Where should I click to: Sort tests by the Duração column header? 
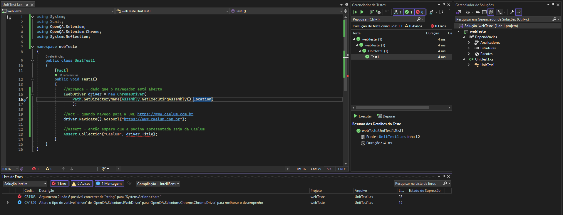(x=436, y=33)
